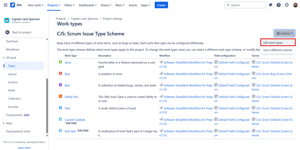Select Edit work types menu option
Image resolution: width=300 pixels, height=150 pixels.
click(277, 43)
